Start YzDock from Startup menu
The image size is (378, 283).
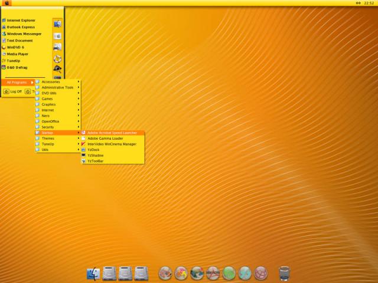113,150
